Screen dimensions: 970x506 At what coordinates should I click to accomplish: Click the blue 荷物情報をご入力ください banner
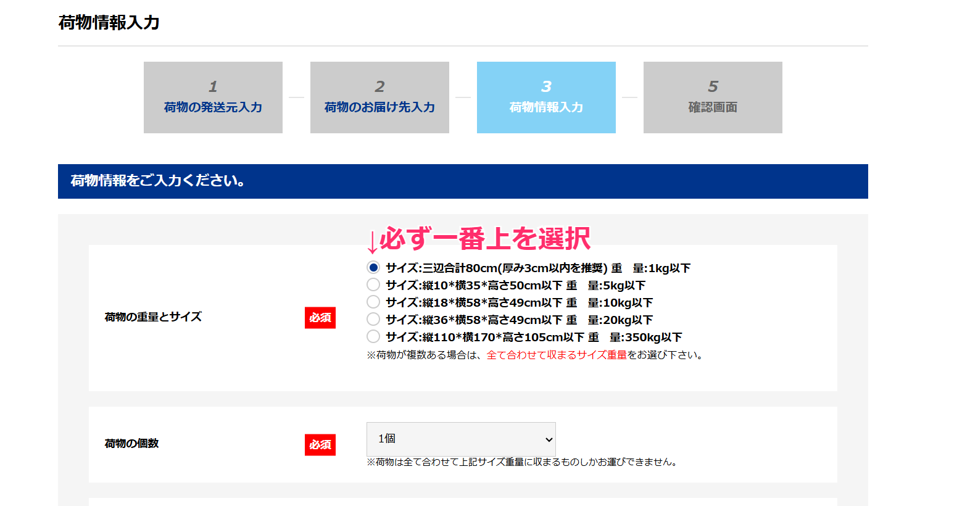click(463, 181)
